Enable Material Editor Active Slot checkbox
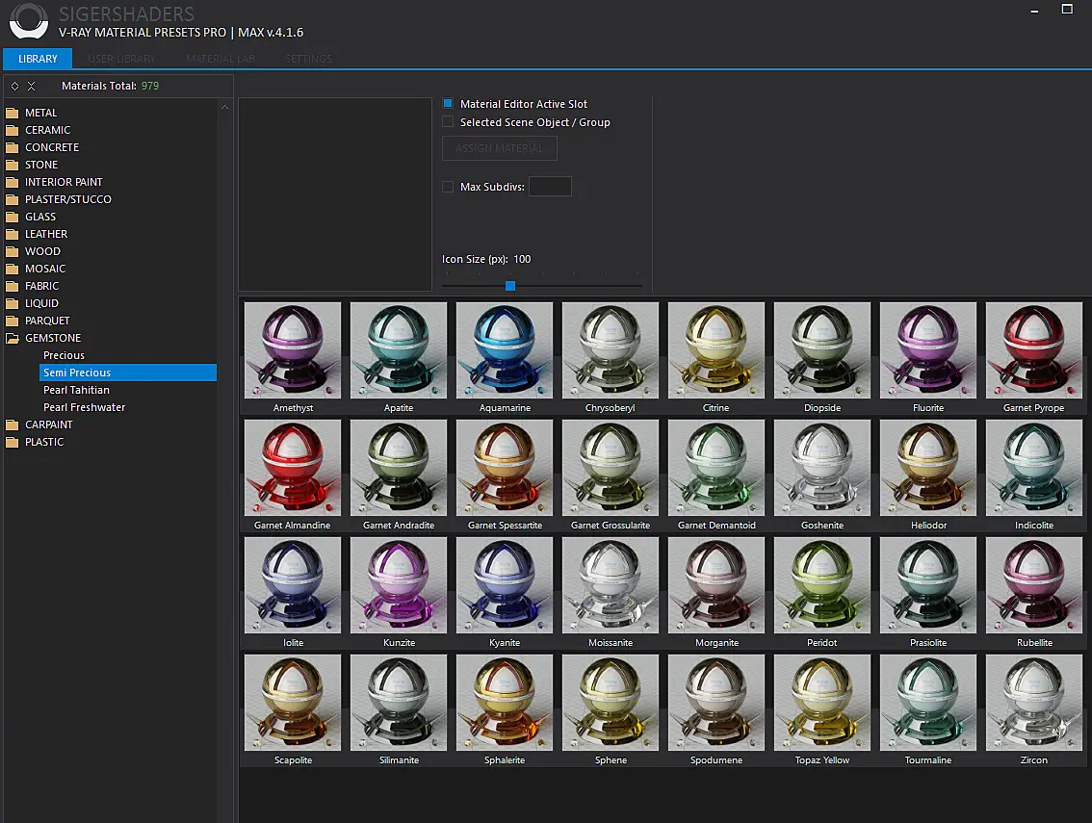 pyautogui.click(x=448, y=104)
